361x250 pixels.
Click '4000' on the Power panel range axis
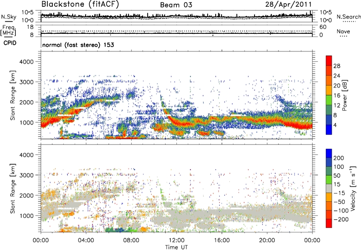26,62
